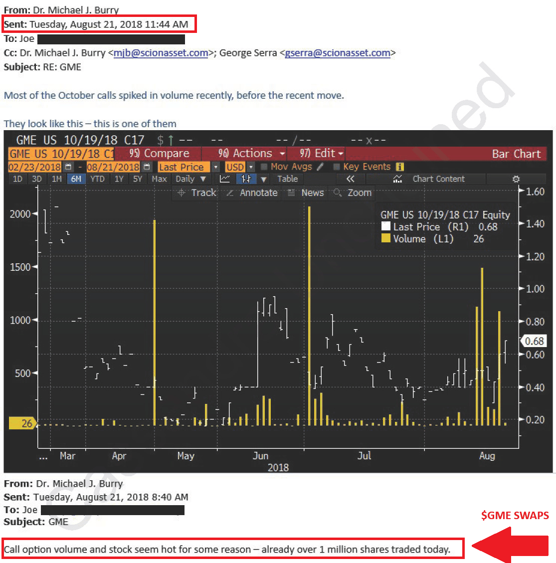Click the 08/21/2018 end date field

pyautogui.click(x=113, y=167)
